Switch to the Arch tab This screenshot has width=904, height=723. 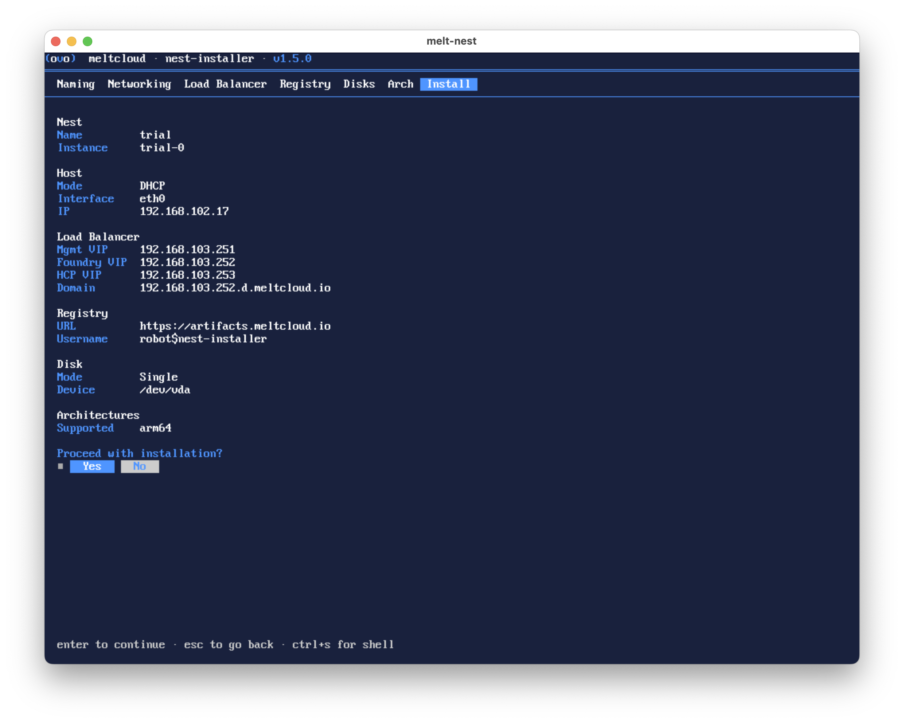click(x=400, y=84)
